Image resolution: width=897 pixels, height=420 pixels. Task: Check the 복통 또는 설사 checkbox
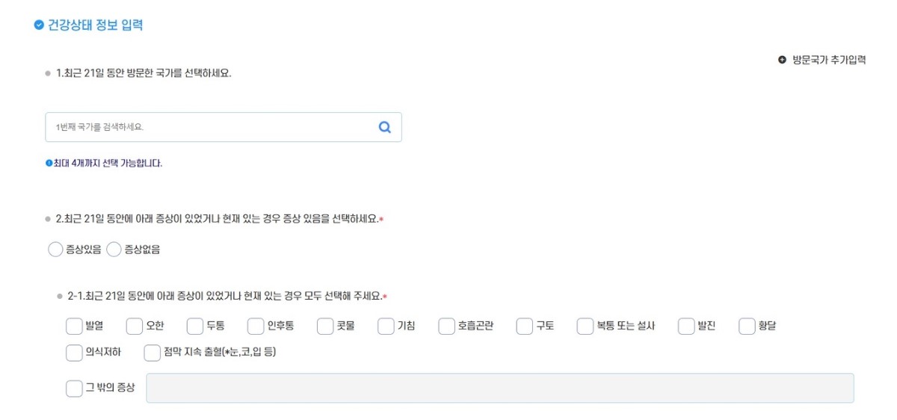click(585, 327)
